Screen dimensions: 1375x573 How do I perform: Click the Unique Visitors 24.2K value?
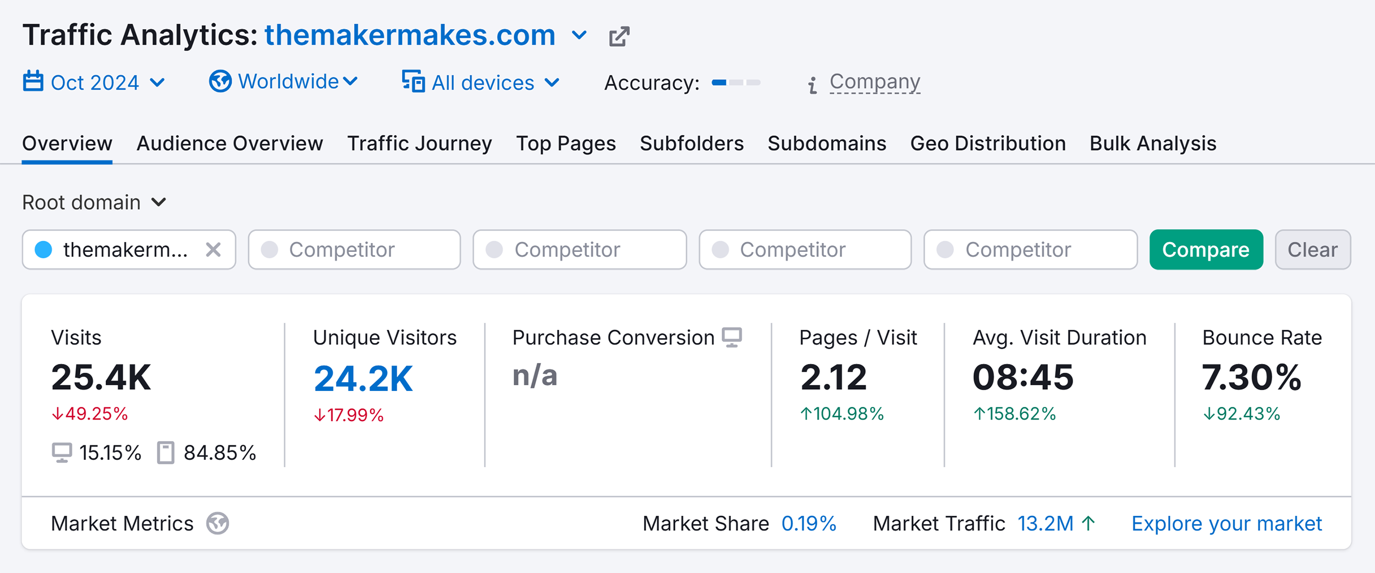(x=363, y=379)
